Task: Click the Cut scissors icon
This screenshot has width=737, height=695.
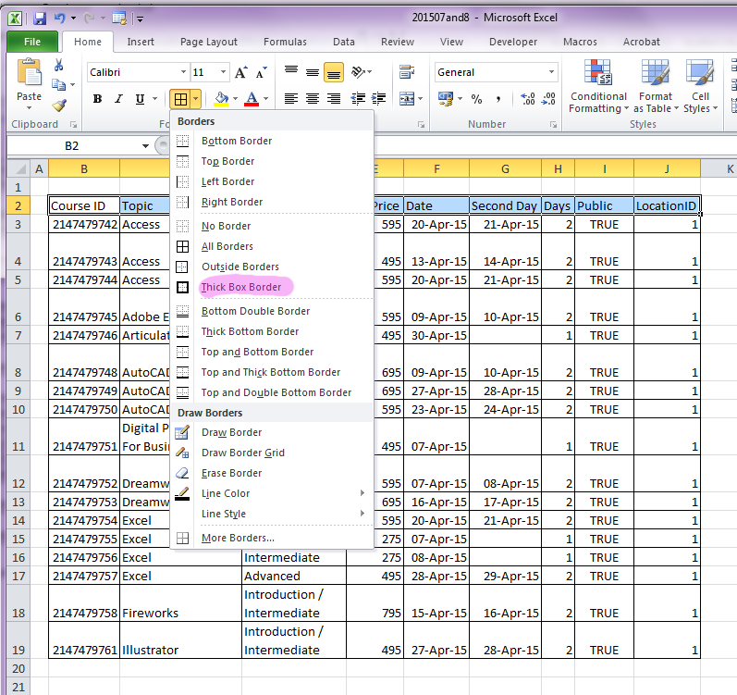Action: (x=59, y=65)
